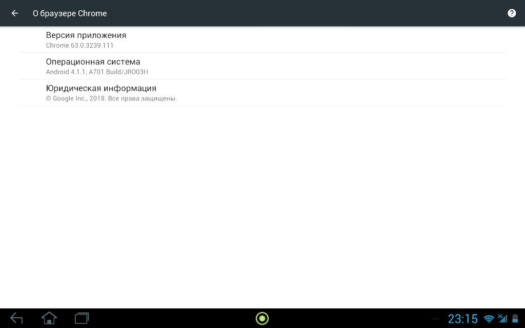Tap the Android 4.1.1 A701 build text

click(x=97, y=72)
